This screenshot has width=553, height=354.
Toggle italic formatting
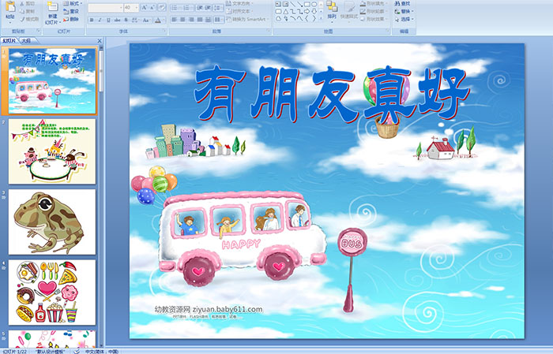(100, 20)
